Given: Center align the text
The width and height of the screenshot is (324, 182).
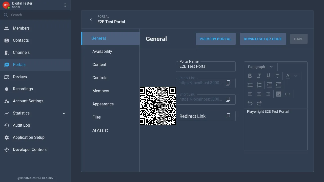Looking at the screenshot, I should [x=259, y=94].
